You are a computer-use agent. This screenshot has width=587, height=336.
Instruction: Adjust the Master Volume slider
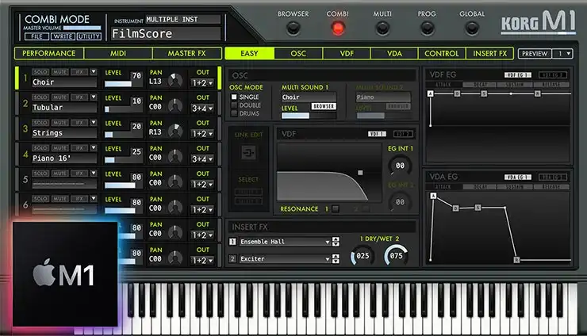coord(82,28)
